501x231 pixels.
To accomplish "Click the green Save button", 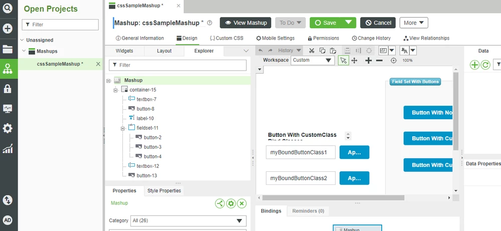I will (326, 23).
